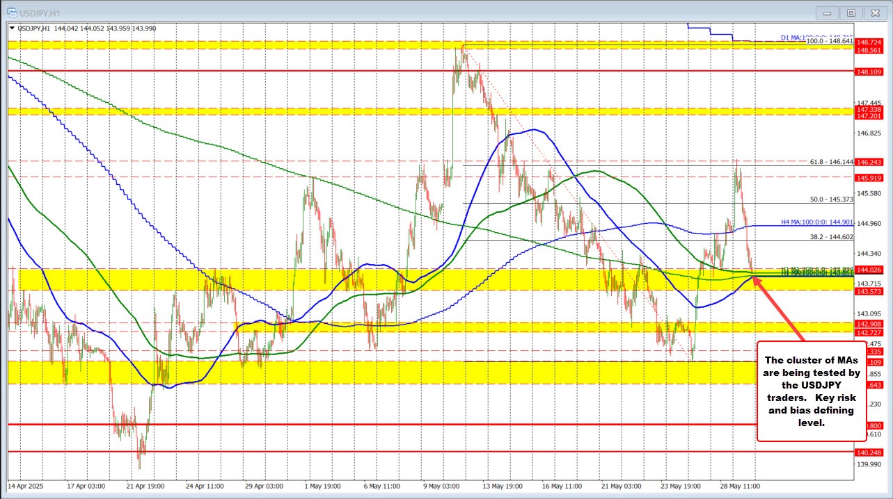Select the red horizontal resistance line at 148.109
The width and height of the screenshot is (893, 499).
[418, 70]
